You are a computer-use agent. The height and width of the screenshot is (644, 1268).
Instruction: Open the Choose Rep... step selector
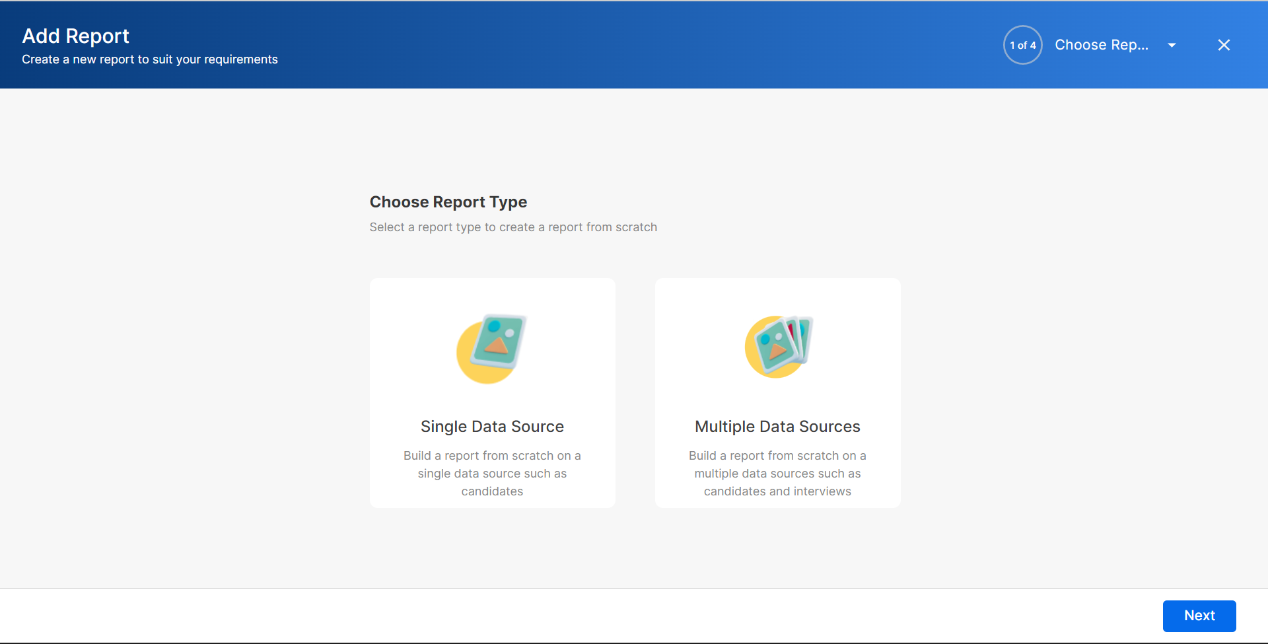pyautogui.click(x=1101, y=45)
